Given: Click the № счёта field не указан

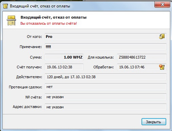Looking at the screenshot, I should 106,97.
